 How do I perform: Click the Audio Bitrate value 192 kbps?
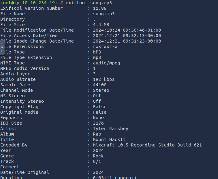coord(104,79)
